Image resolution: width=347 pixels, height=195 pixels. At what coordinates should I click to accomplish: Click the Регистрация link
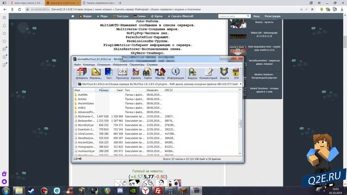click(272, 16)
